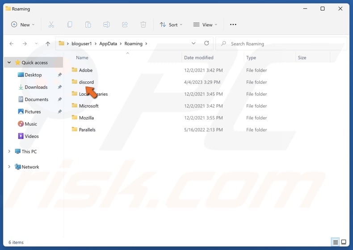Click the Adobe folder icon
The height and width of the screenshot is (250, 353).
coord(75,70)
